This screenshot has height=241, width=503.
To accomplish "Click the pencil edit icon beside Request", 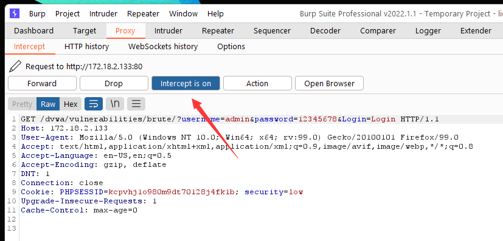I will point(15,66).
